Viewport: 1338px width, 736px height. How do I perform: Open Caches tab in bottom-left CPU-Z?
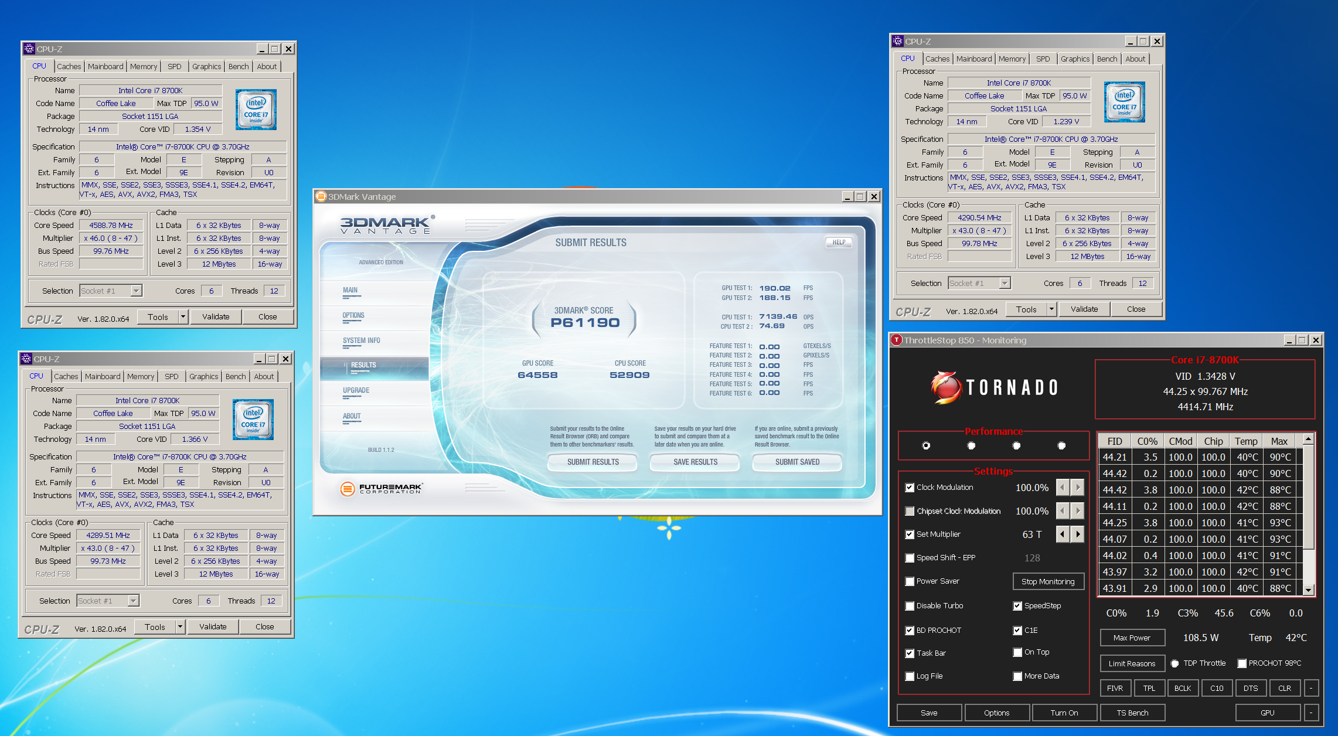(66, 376)
